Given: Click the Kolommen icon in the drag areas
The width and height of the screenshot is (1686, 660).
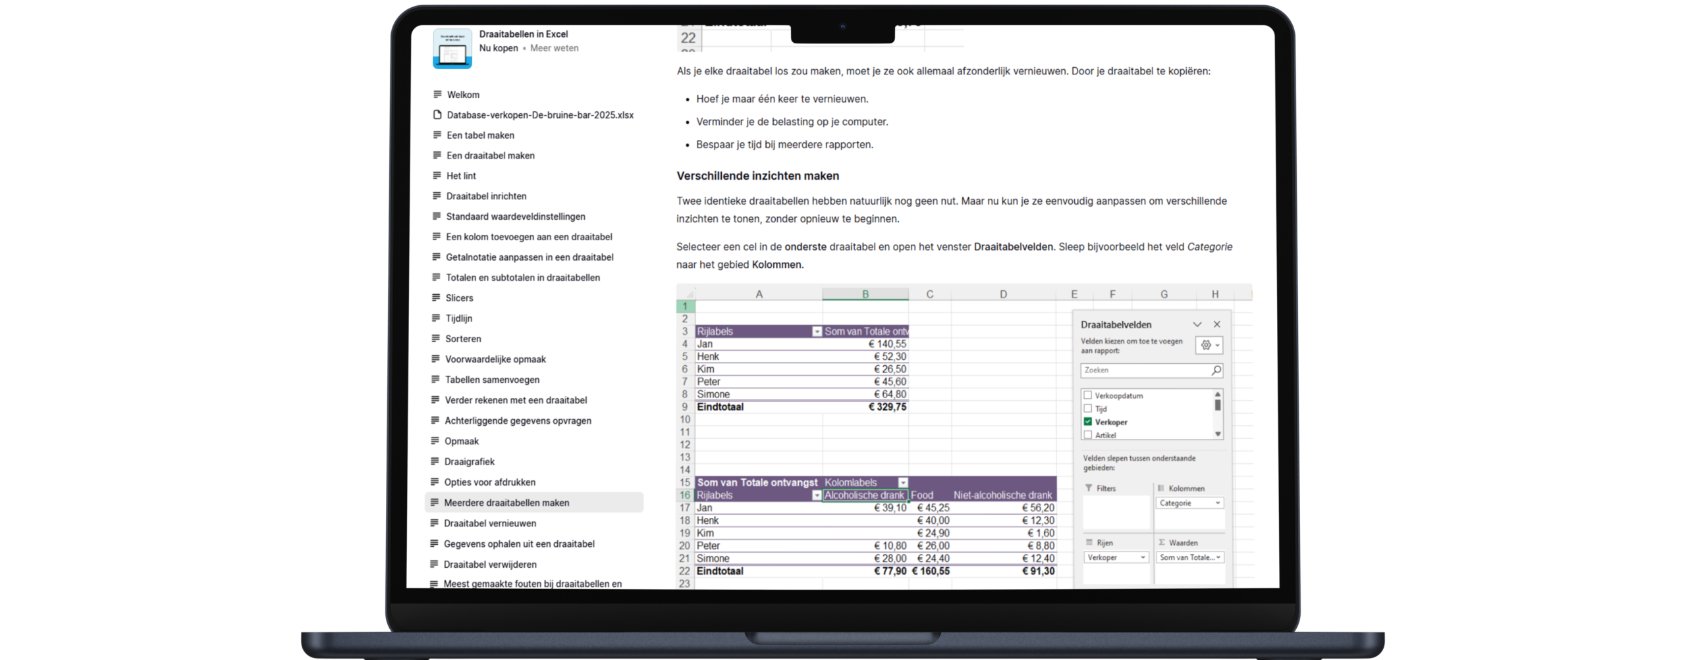Looking at the screenshot, I should point(1162,488).
